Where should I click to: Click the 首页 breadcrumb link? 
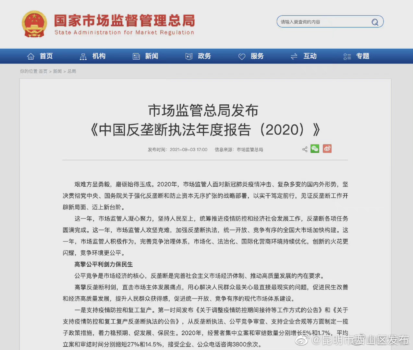pyautogui.click(x=43, y=71)
